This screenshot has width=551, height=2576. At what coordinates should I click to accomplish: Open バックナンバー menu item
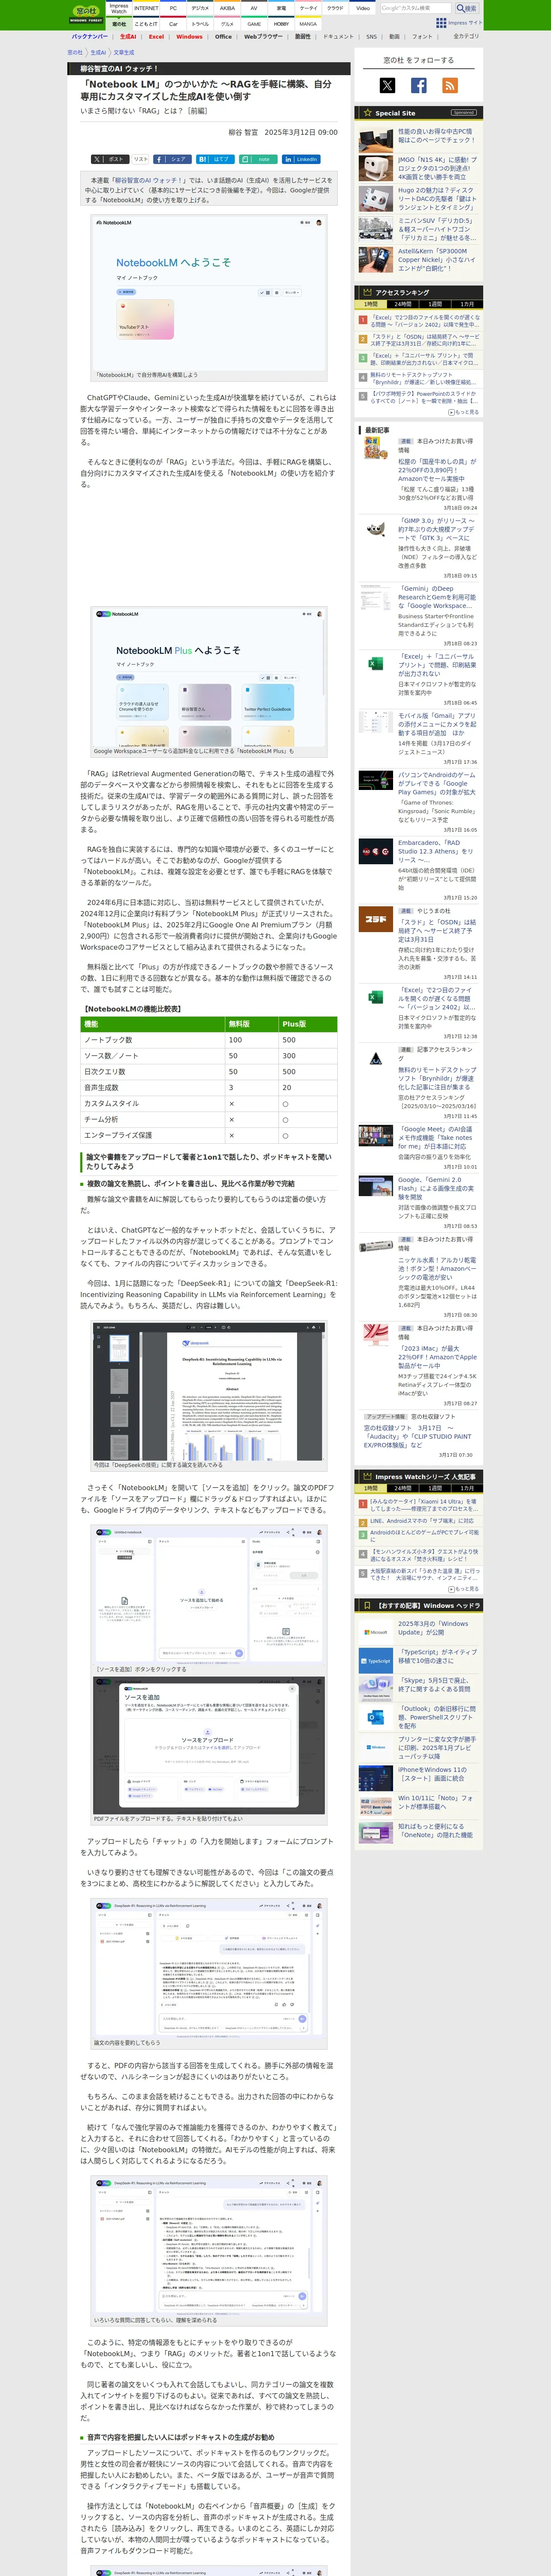(90, 36)
